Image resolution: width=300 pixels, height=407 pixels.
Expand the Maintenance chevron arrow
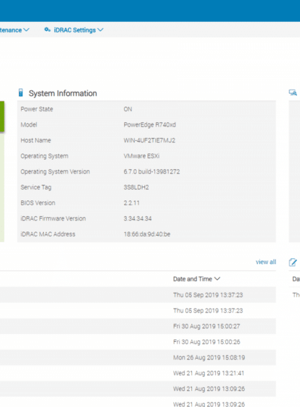tap(26, 30)
